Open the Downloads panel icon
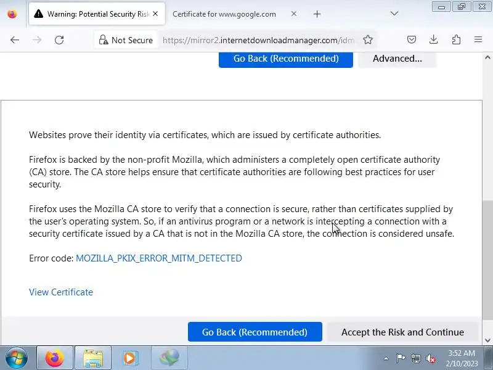 coord(434,39)
